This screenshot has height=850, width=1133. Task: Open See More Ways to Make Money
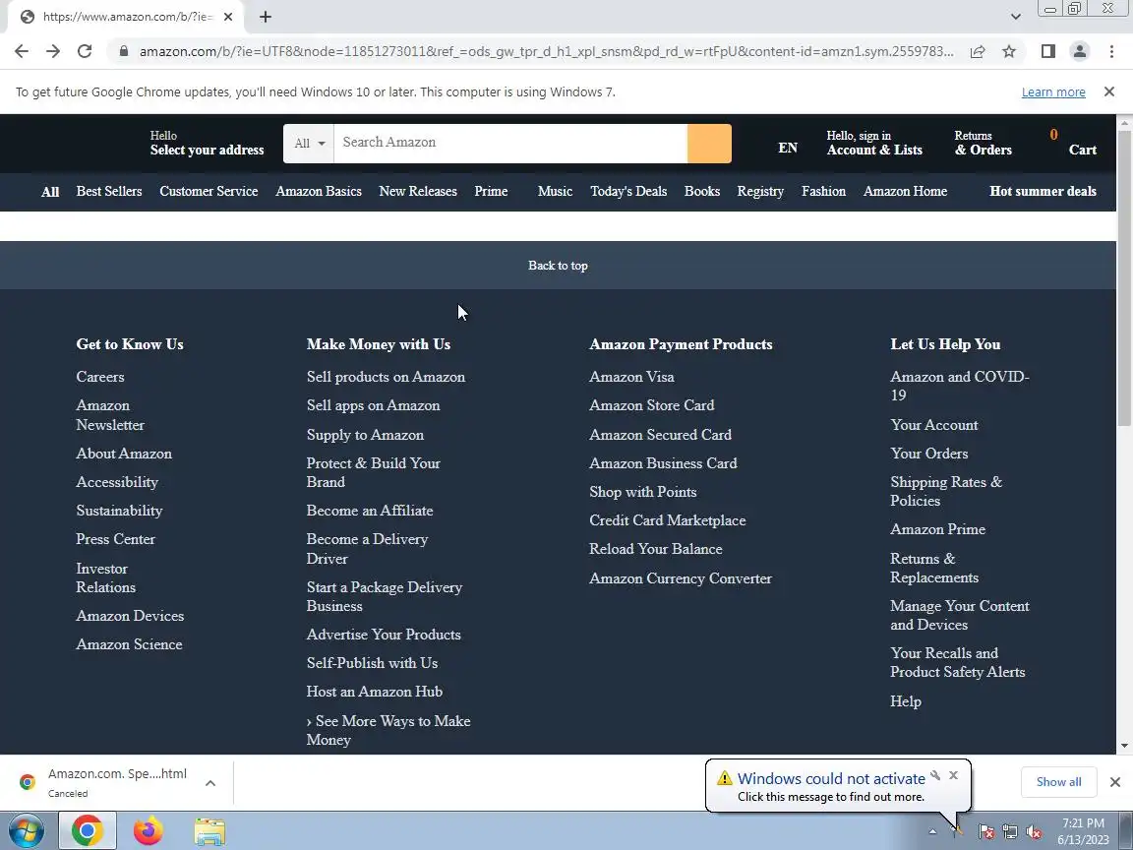pyautogui.click(x=388, y=730)
